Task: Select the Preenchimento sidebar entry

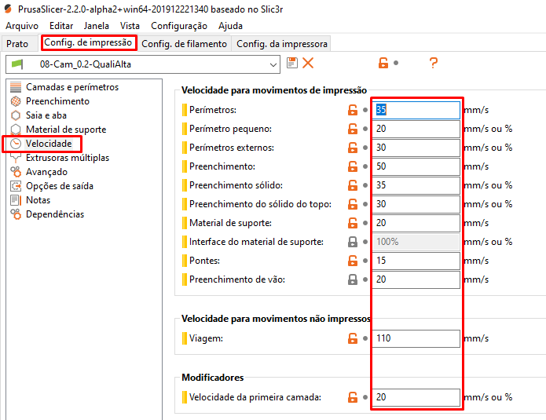Action: pos(57,101)
